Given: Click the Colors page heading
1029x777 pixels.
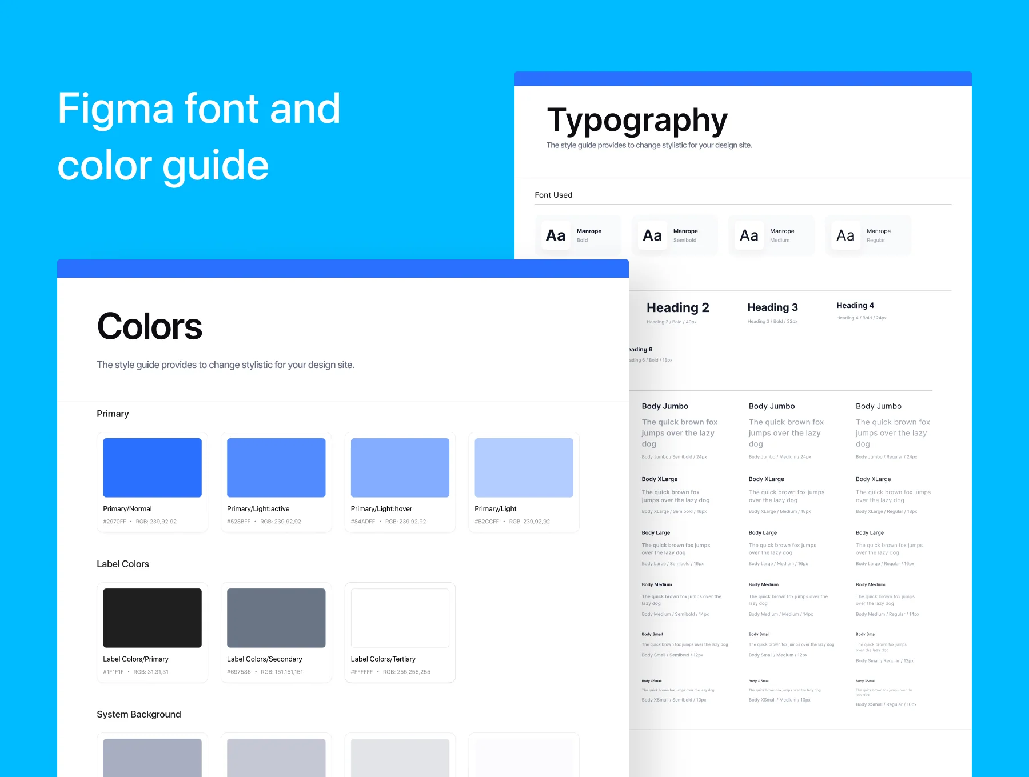Looking at the screenshot, I should [149, 326].
